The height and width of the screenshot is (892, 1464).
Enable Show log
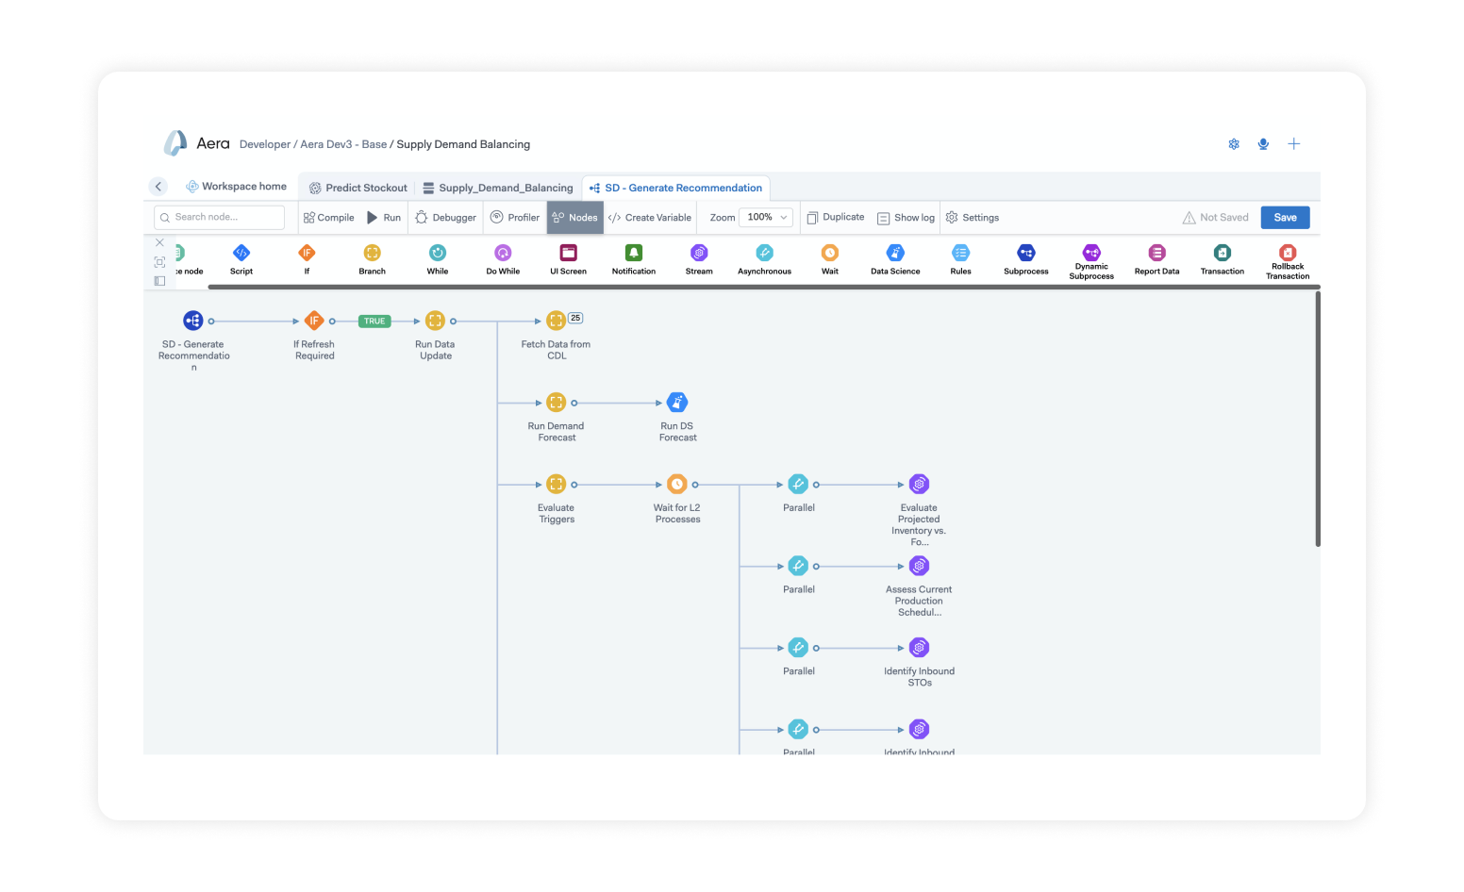[905, 217]
